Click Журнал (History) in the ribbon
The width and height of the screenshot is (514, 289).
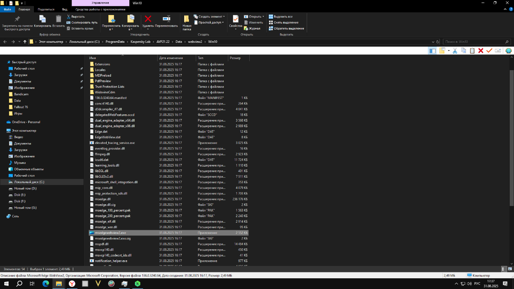click(x=252, y=28)
